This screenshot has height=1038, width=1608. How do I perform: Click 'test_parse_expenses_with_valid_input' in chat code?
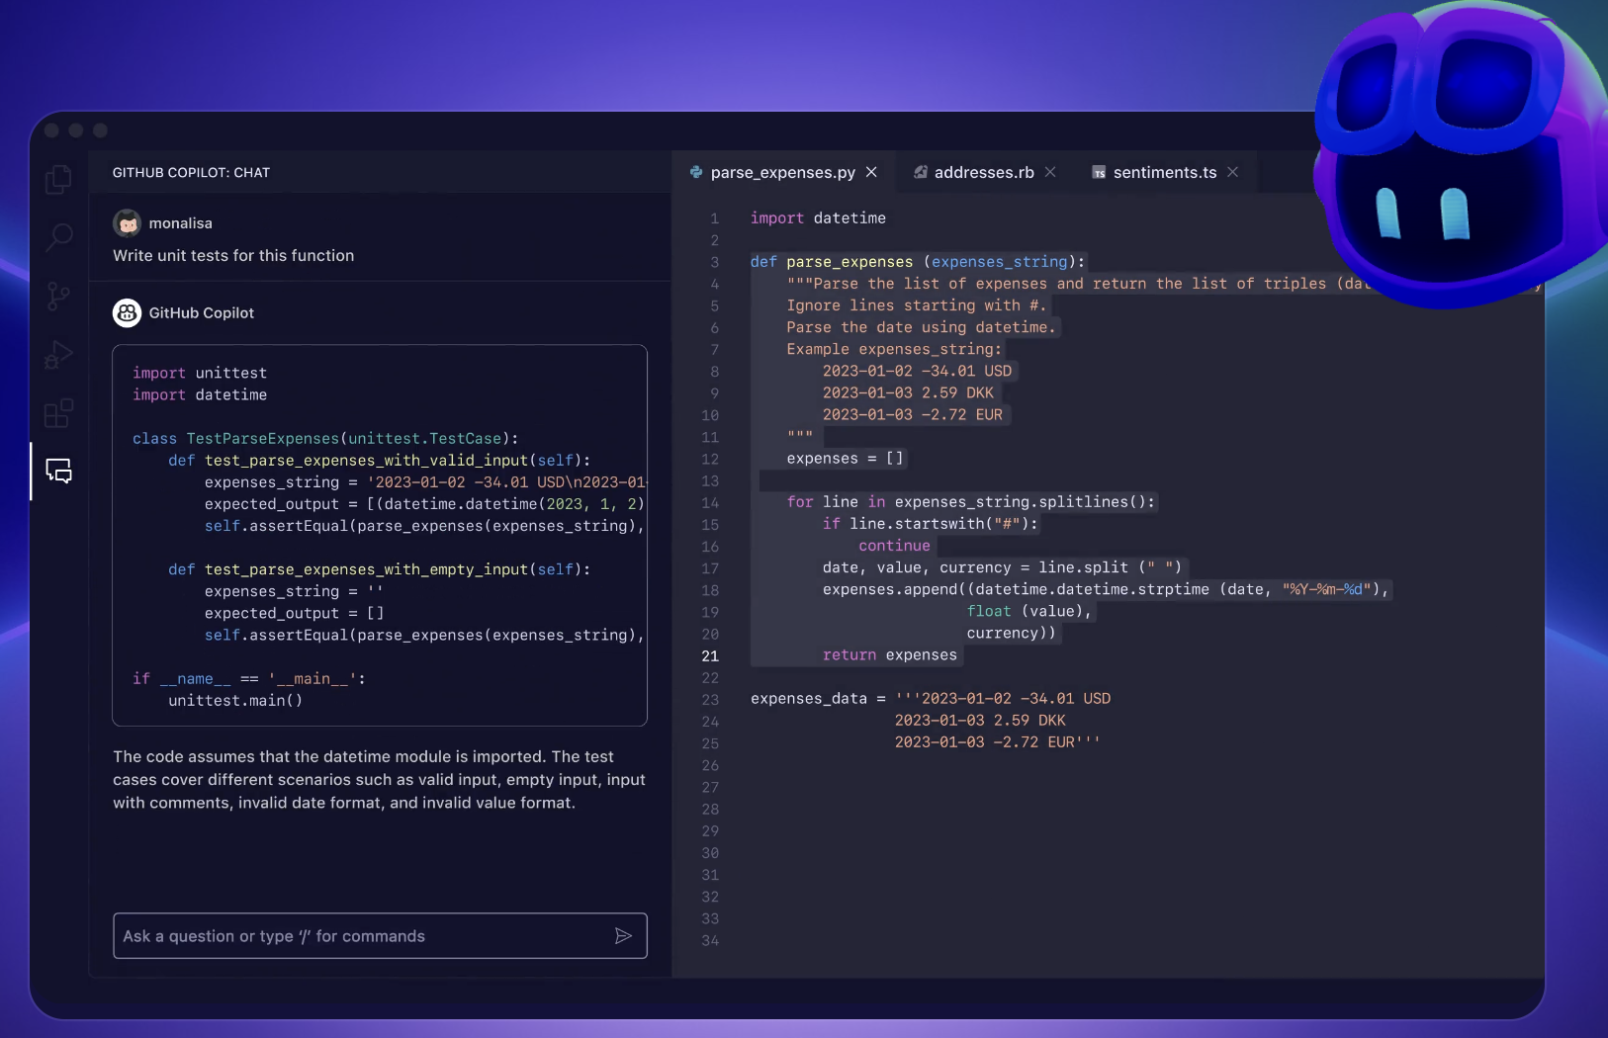click(x=366, y=461)
